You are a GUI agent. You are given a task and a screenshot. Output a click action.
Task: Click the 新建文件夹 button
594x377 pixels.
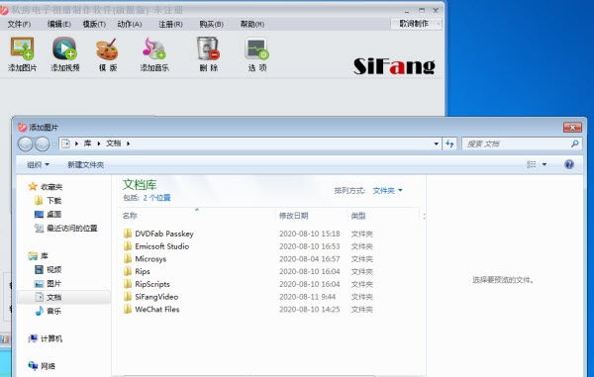(85, 164)
